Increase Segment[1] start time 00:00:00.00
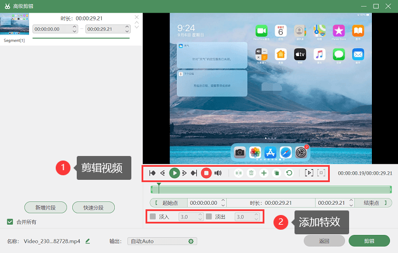This screenshot has width=398, height=253. [74, 27]
